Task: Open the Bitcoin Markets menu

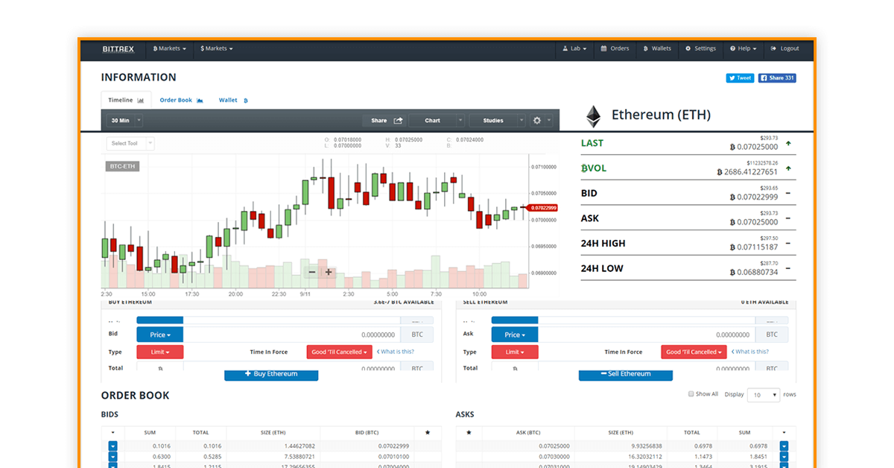Action: click(170, 49)
